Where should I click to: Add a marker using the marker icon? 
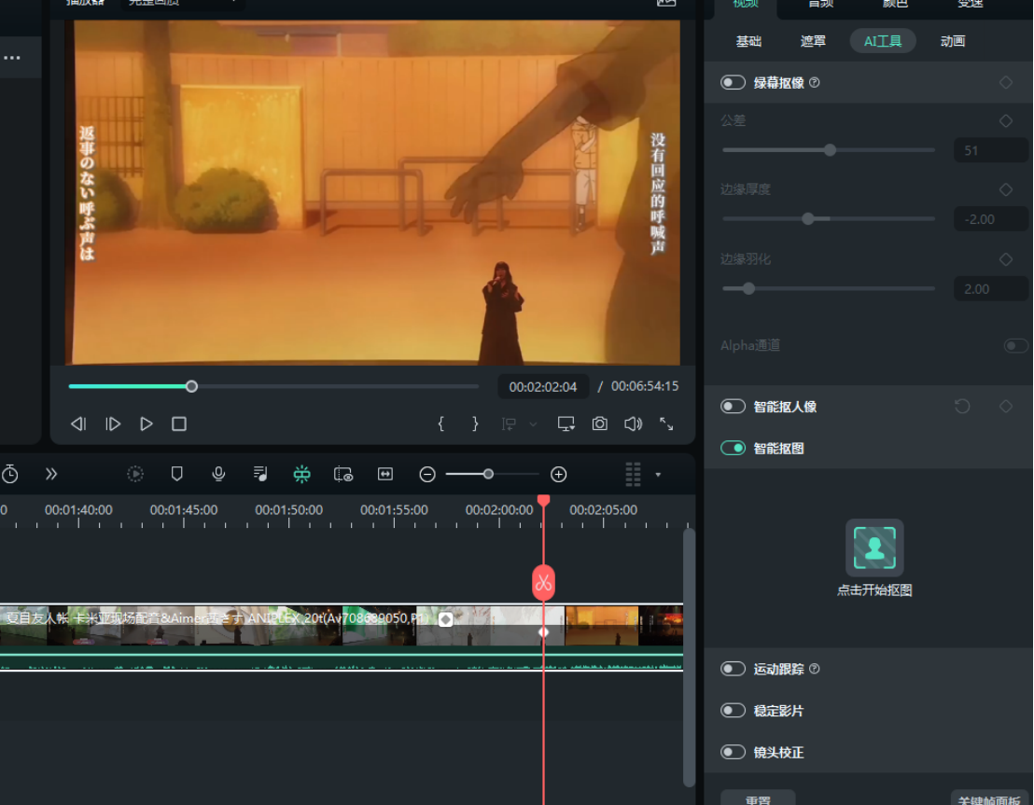tap(176, 474)
